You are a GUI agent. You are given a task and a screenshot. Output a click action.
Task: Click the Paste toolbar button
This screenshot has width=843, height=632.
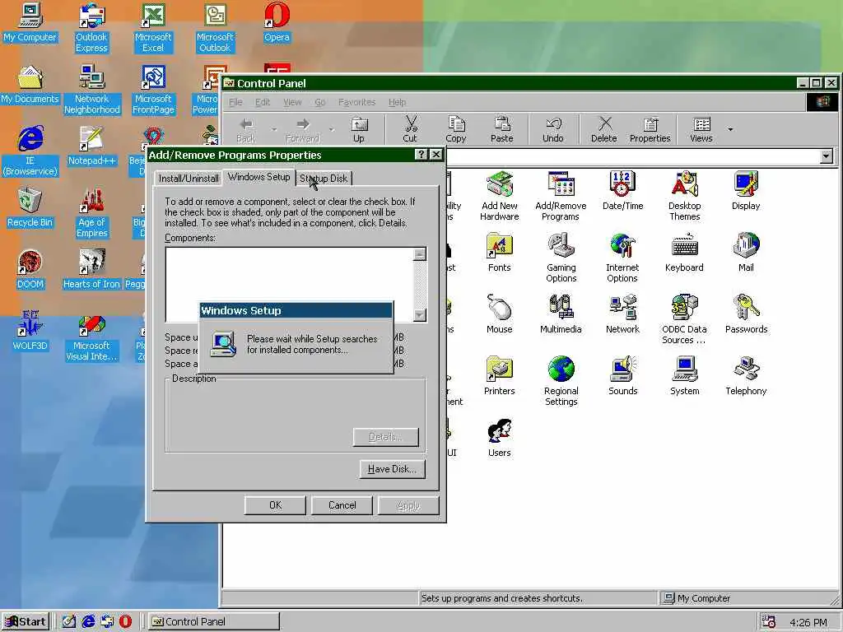coord(502,129)
